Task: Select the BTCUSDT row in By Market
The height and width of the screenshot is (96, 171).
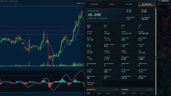Action: (137, 93)
